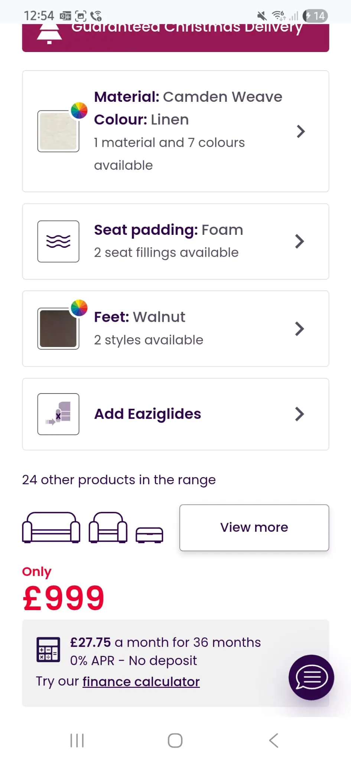
Task: Tap the Eaziglides furniture slider icon
Action: coord(58,414)
